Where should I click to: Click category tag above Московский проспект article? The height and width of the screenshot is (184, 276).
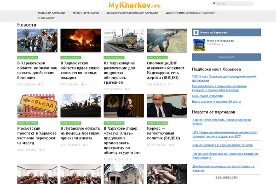point(28,123)
